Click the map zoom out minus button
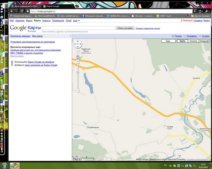The width and height of the screenshot is (212, 169). (x=78, y=90)
